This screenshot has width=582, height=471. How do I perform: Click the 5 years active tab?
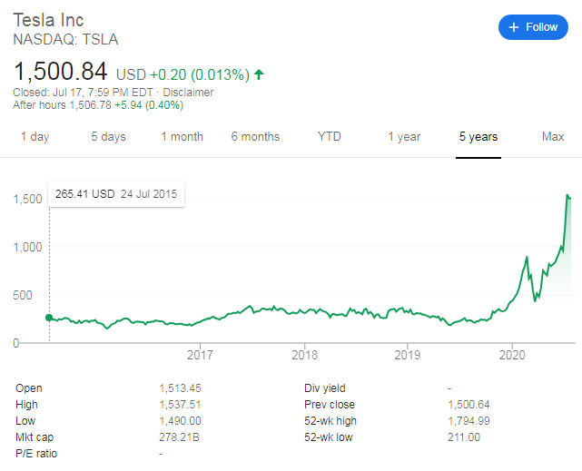478,136
